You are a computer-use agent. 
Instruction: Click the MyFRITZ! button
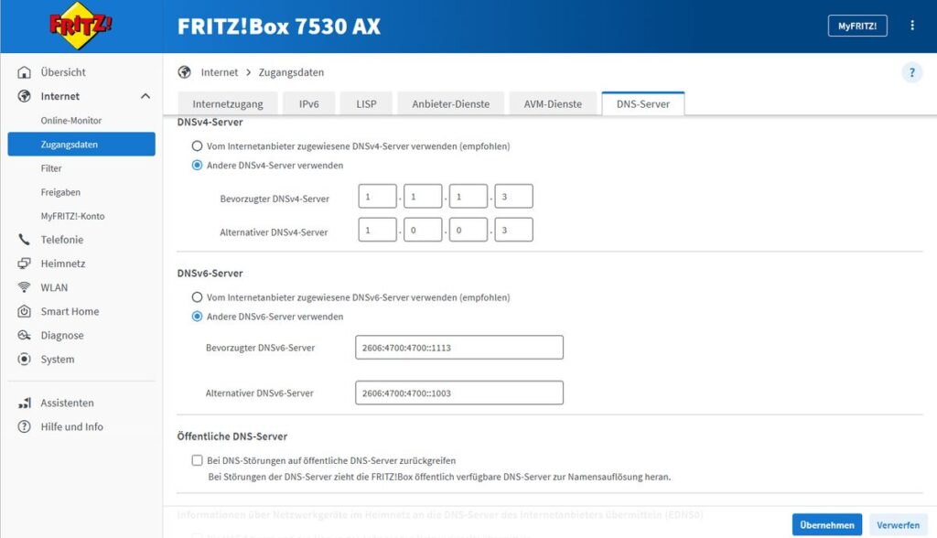click(x=856, y=26)
